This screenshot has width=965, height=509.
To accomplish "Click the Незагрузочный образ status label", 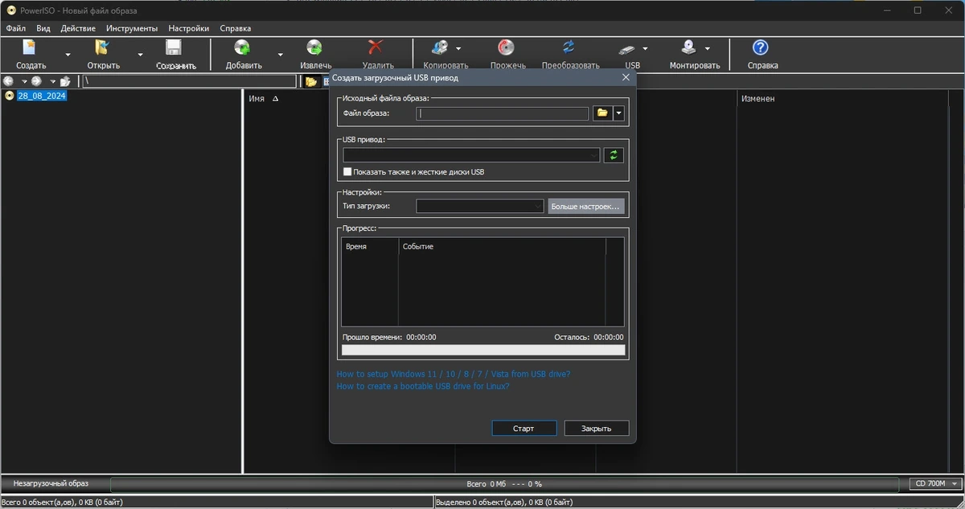I will coord(51,483).
